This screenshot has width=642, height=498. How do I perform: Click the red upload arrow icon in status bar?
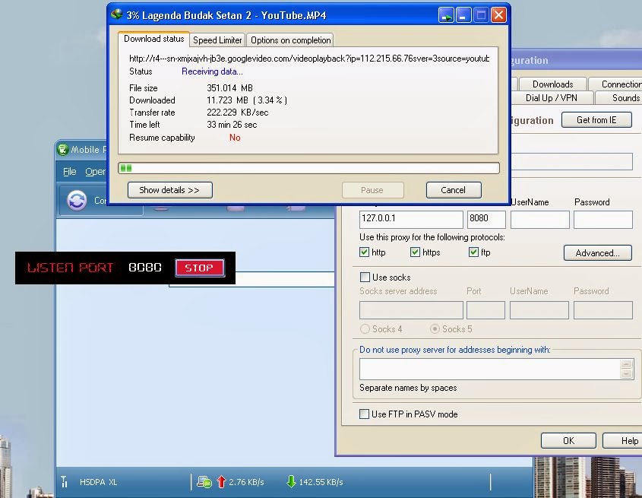(221, 481)
